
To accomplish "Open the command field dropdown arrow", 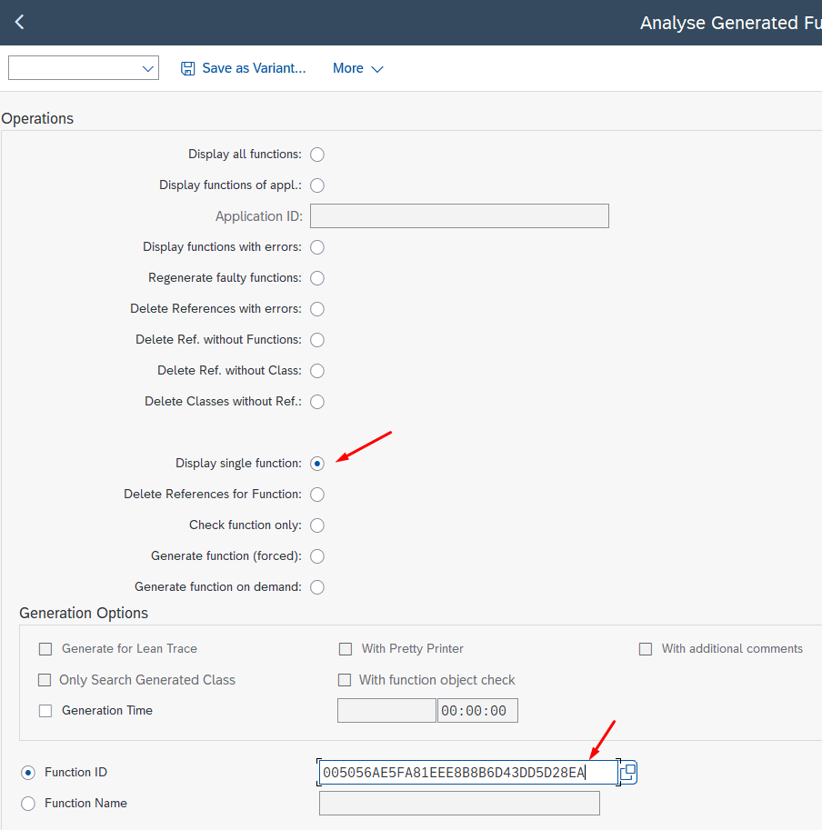I will click(148, 68).
